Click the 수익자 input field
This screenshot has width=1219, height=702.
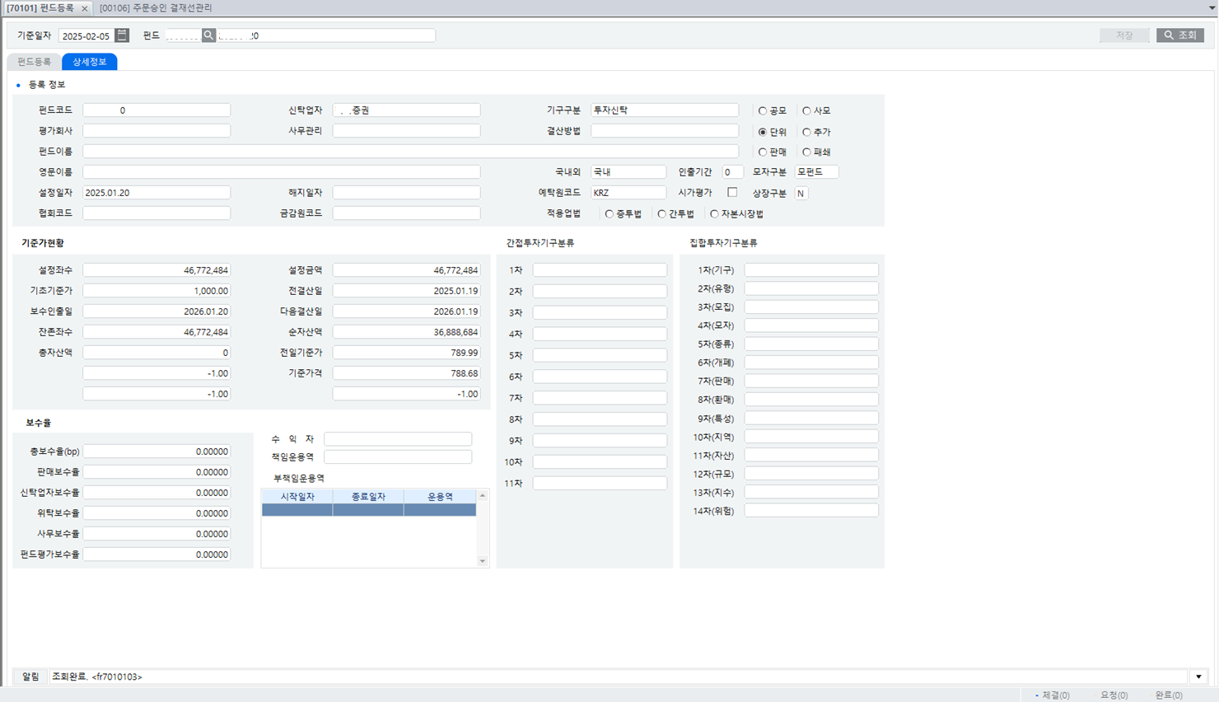tap(398, 439)
